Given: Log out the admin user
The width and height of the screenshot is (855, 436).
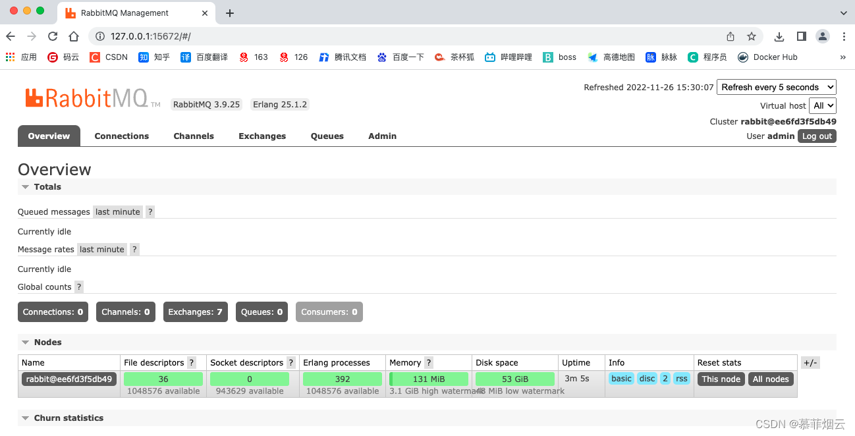Looking at the screenshot, I should 817,136.
